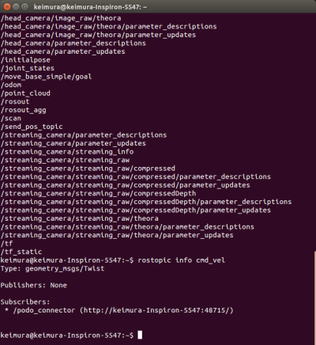This screenshot has width=316, height=345.
Task: Click the /scan topic line
Action: coord(11,119)
